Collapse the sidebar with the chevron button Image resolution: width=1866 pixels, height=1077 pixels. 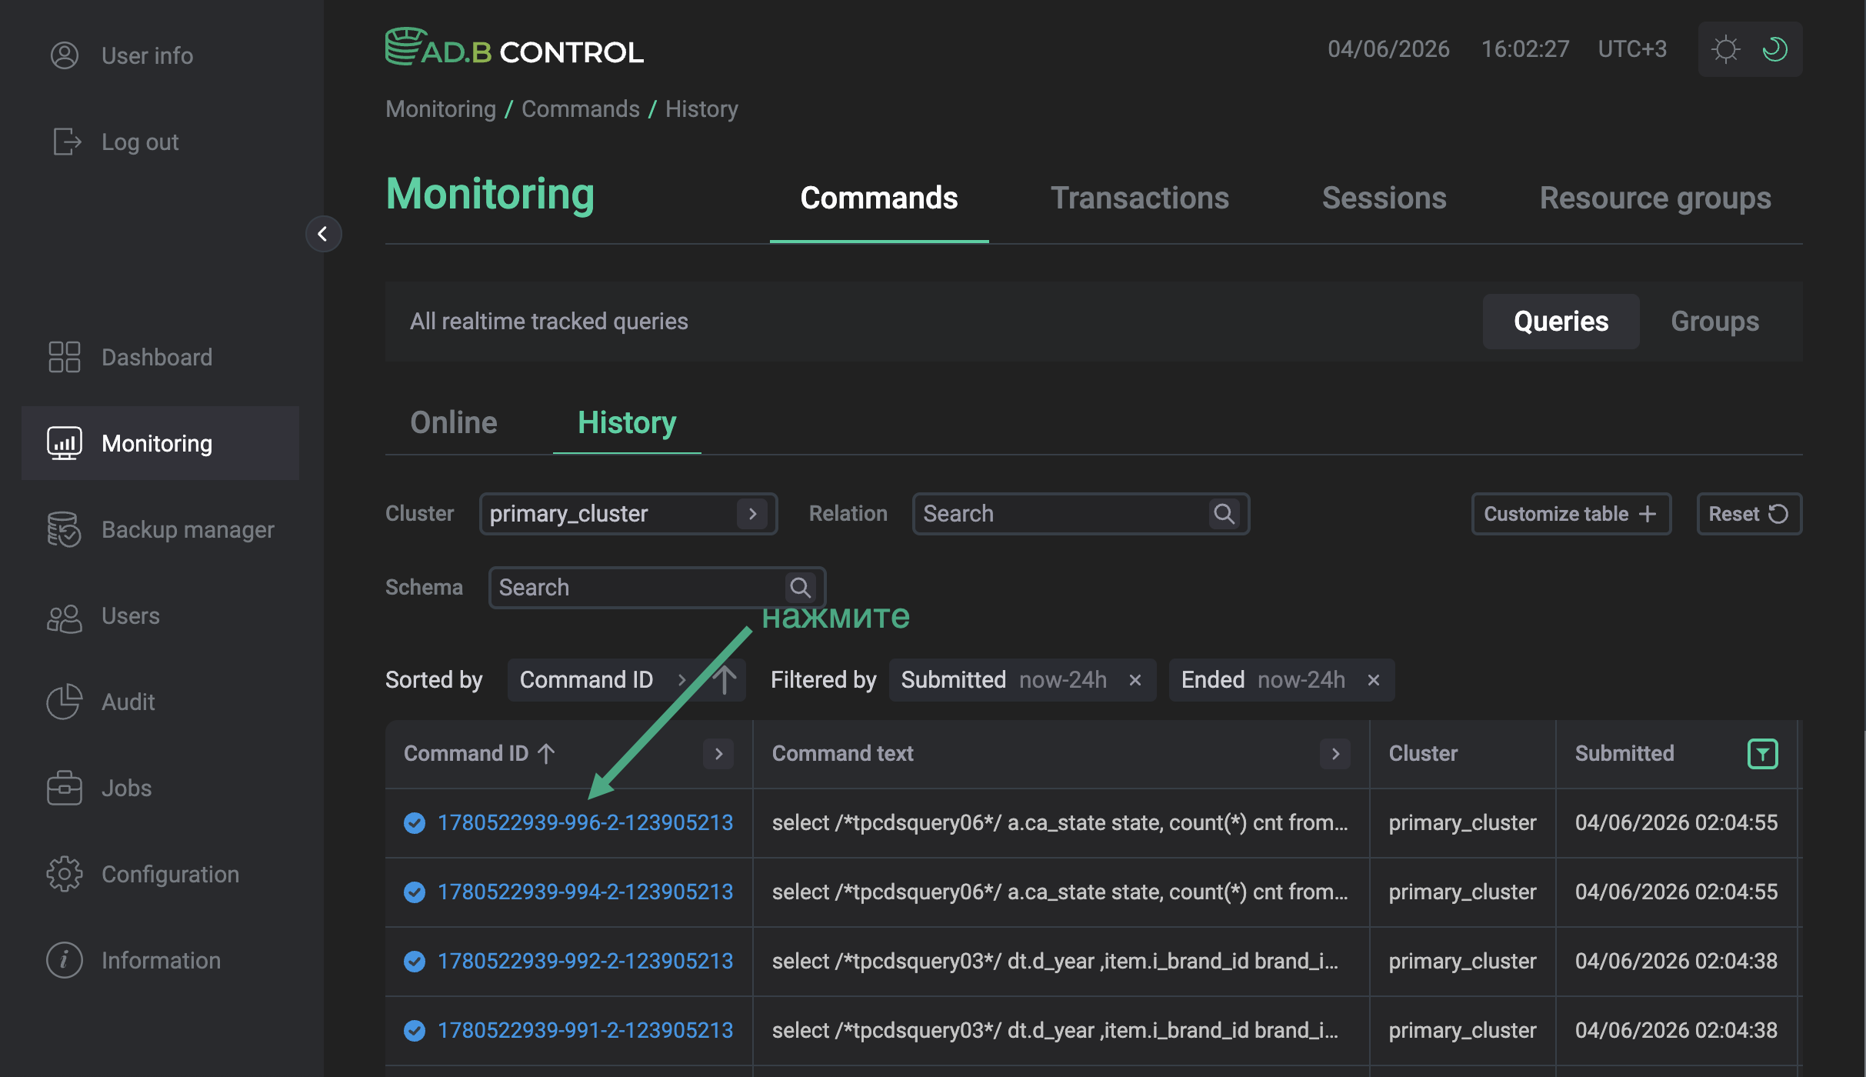[323, 234]
